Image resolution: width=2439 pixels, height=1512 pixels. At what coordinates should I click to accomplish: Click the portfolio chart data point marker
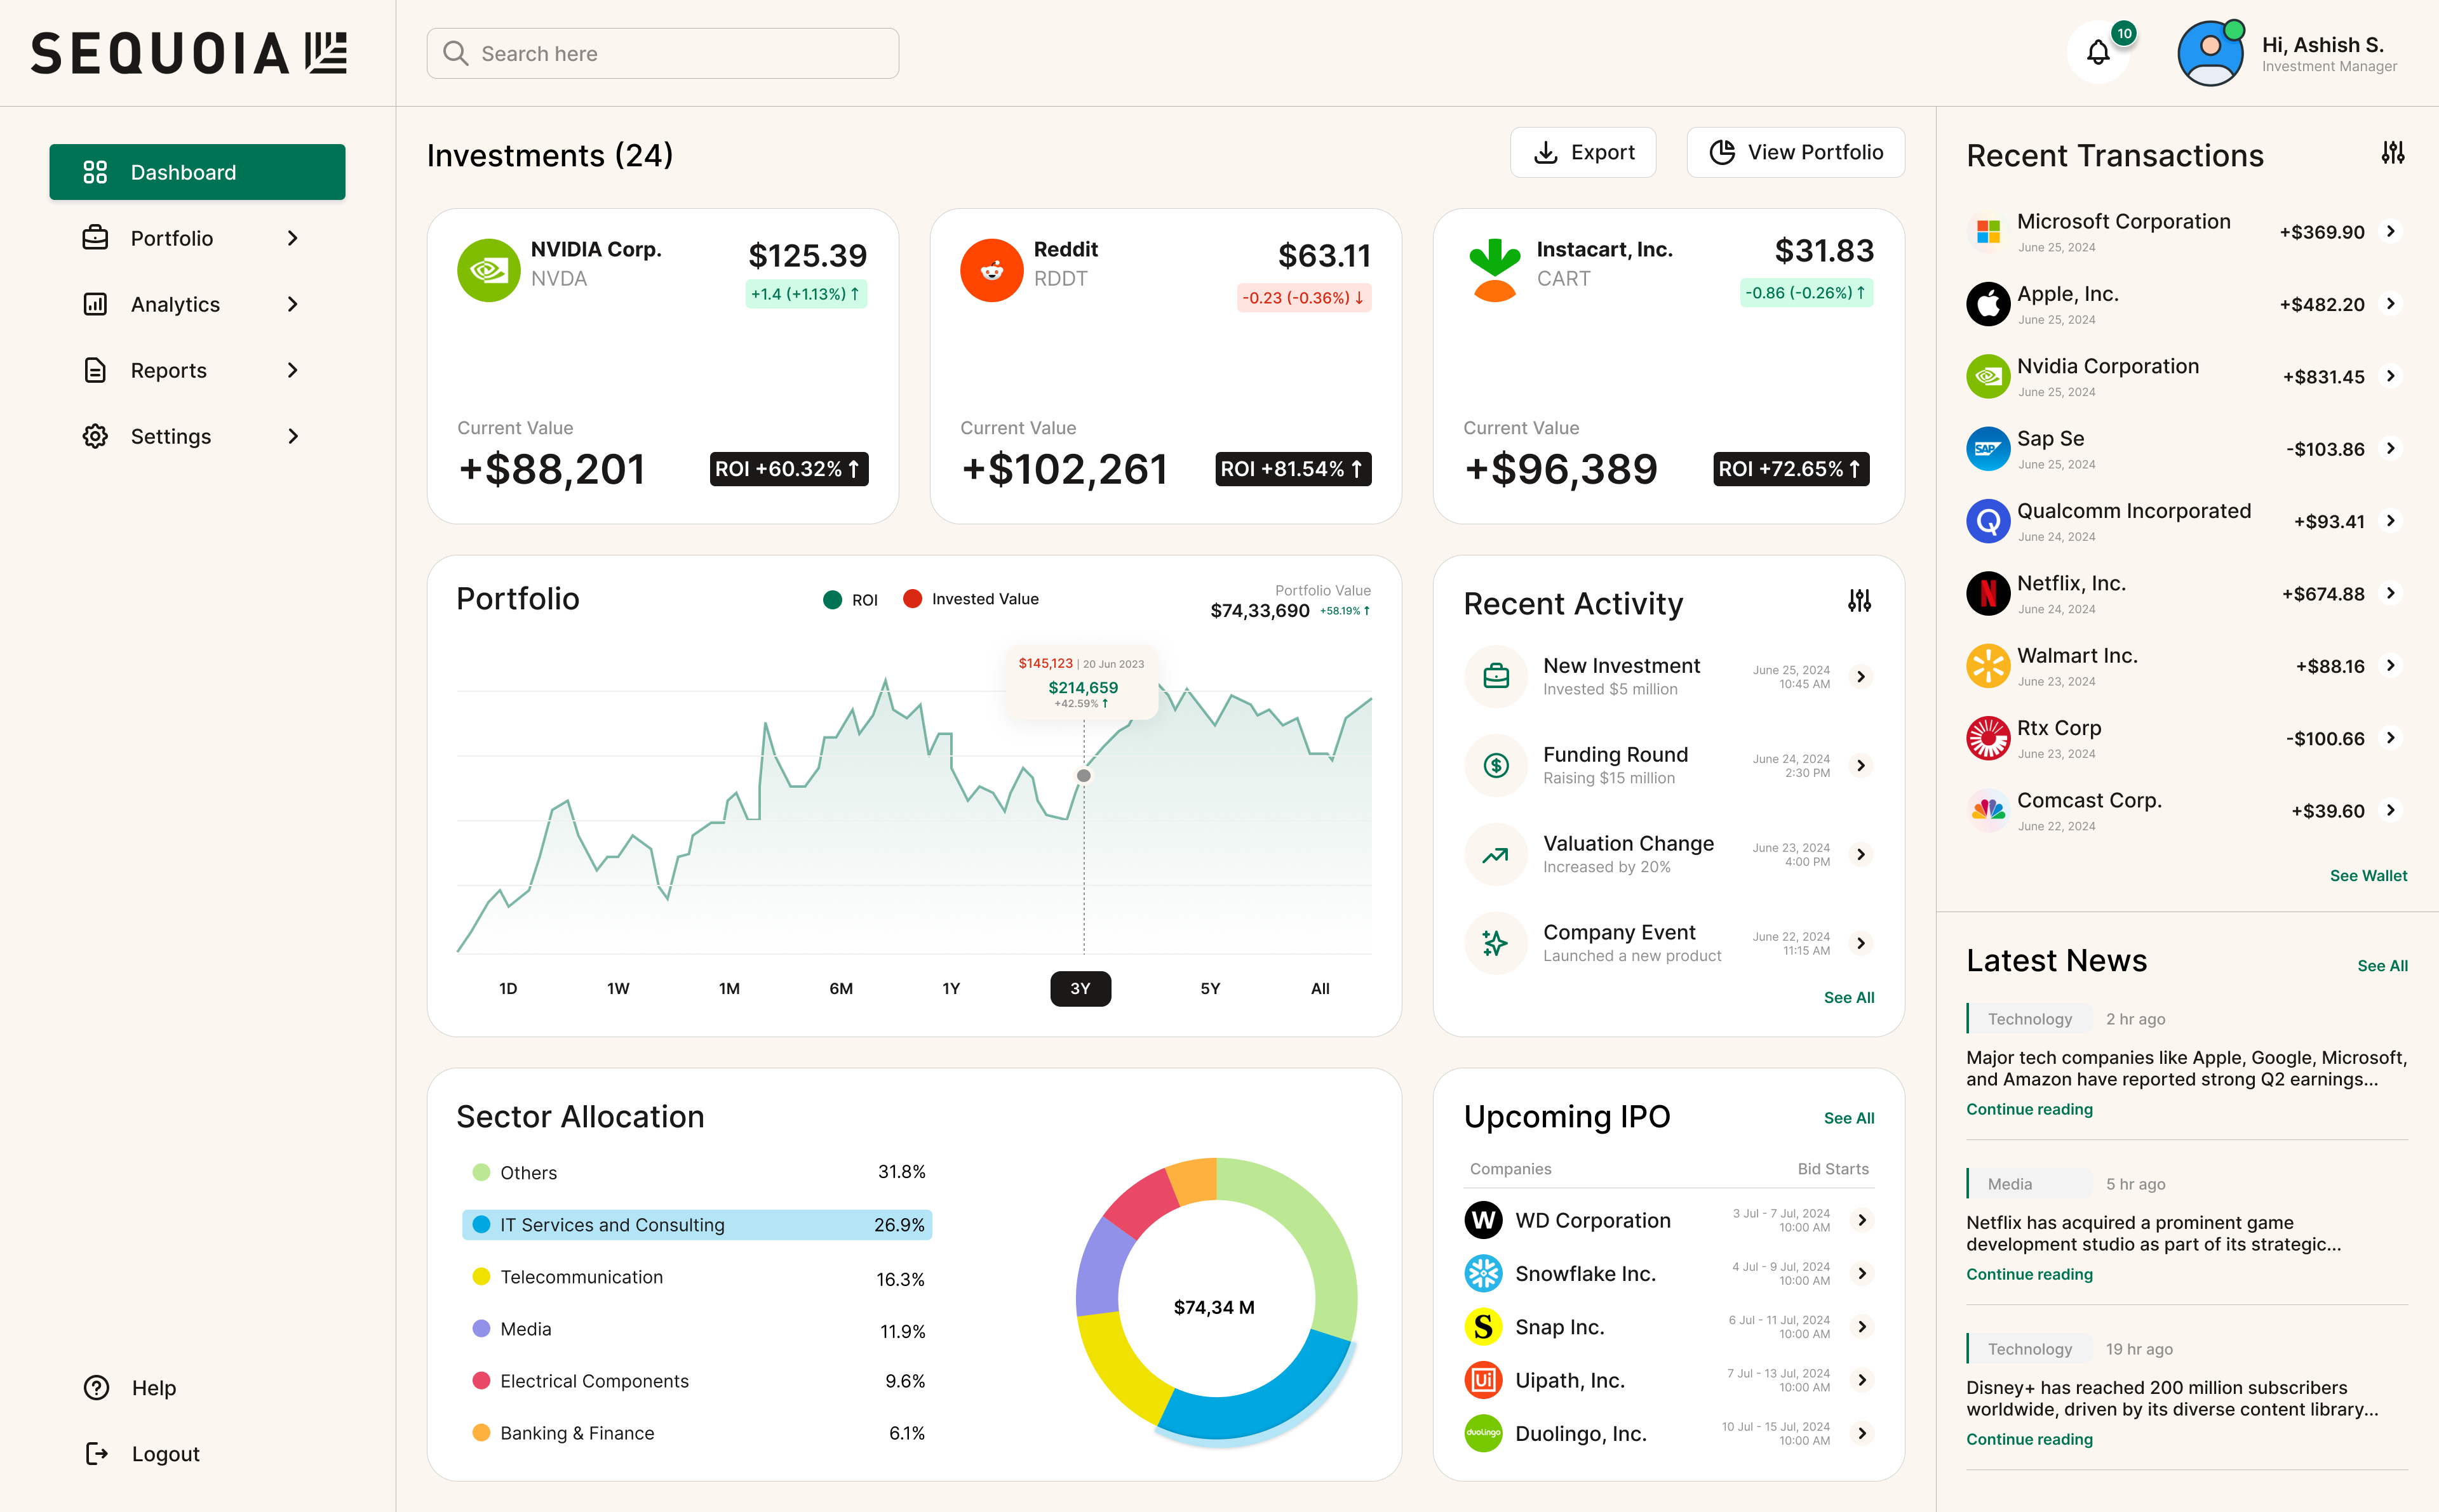pos(1084,775)
